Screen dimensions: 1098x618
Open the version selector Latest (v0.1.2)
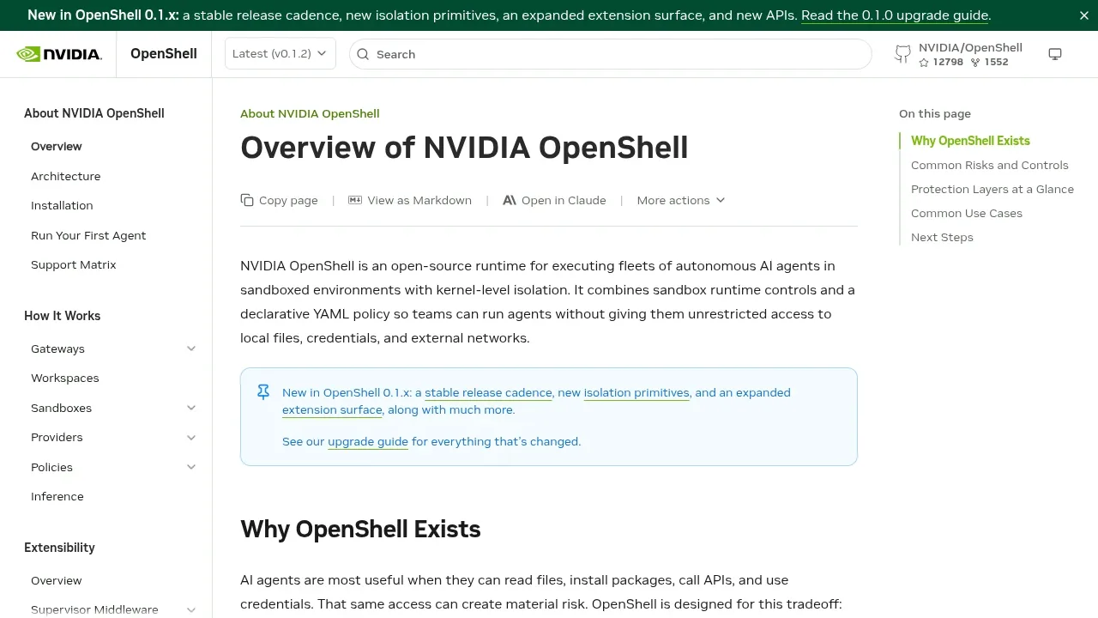point(280,53)
